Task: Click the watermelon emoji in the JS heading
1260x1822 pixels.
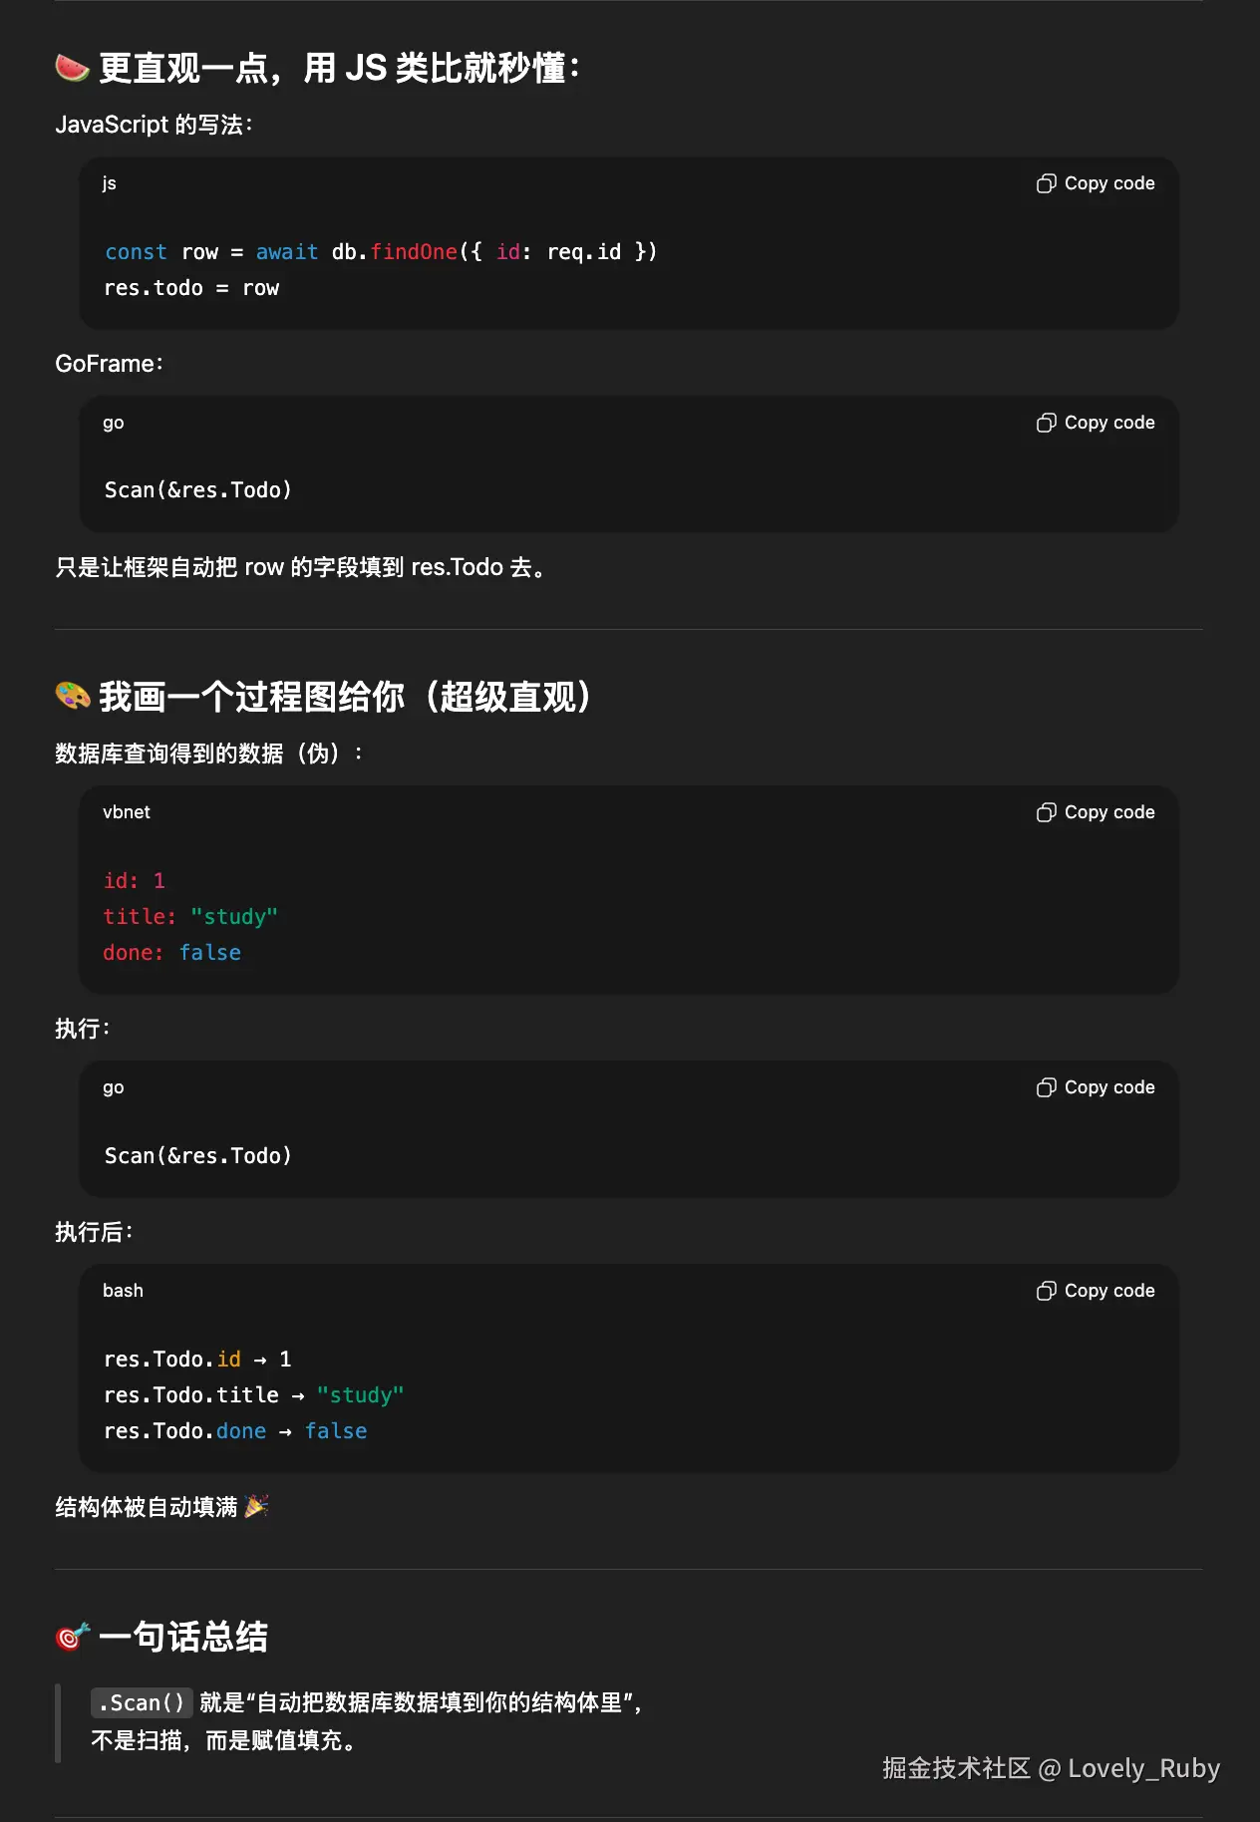Action: (x=70, y=68)
